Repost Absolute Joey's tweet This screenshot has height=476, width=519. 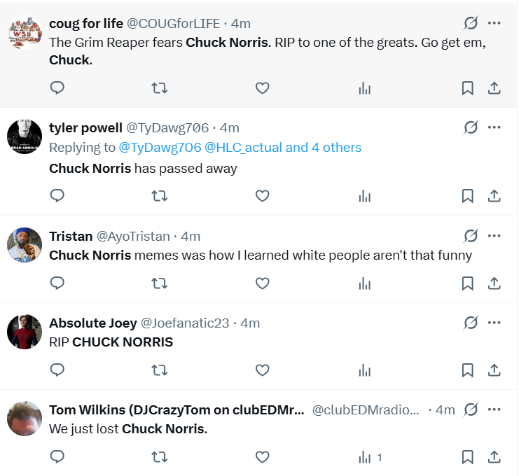(160, 370)
